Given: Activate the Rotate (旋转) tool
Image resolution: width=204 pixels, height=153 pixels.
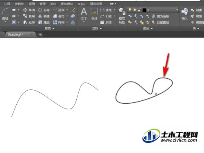Looking at the screenshot, I should 44,10.
